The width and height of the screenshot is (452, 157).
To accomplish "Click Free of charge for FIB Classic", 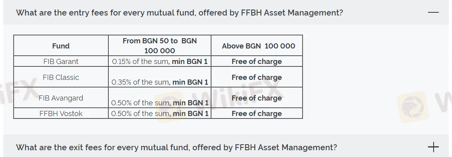I will 257,78.
